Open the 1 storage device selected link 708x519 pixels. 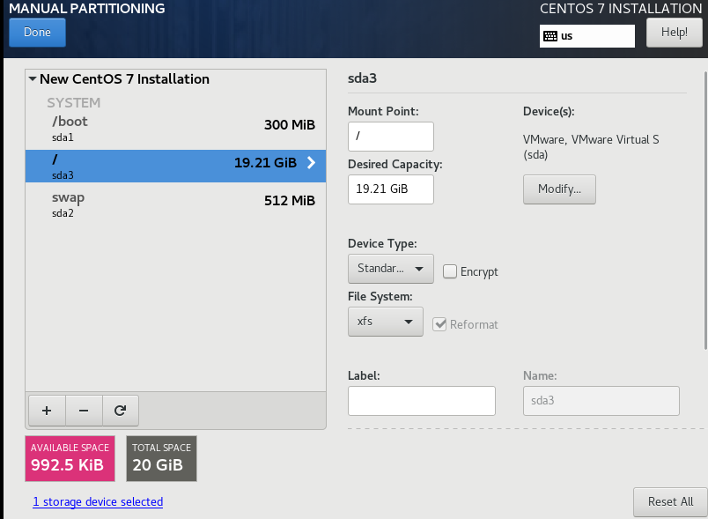coord(98,502)
